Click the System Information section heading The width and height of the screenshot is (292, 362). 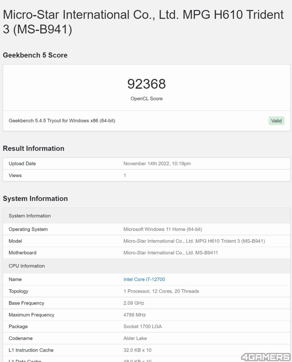[x=35, y=199]
